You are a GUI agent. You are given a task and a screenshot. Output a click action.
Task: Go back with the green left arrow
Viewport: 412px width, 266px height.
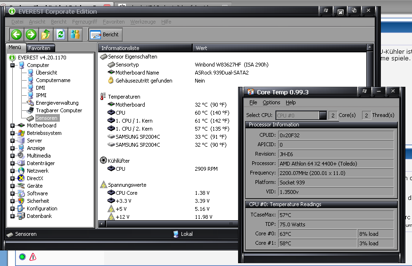pos(16,34)
